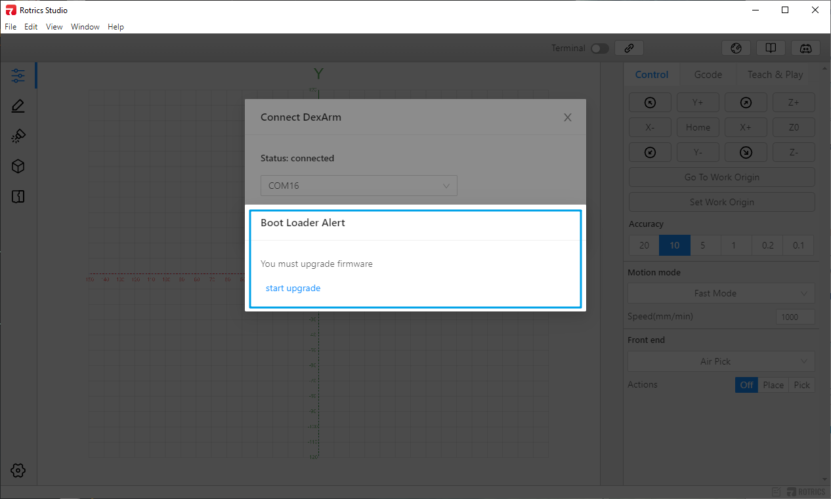This screenshot has height=499, width=831.
Task: Click the Speed(mm/min) input field
Action: click(x=795, y=317)
